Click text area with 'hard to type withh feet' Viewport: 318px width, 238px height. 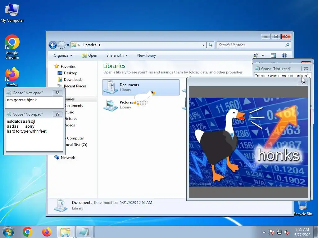[34, 134]
